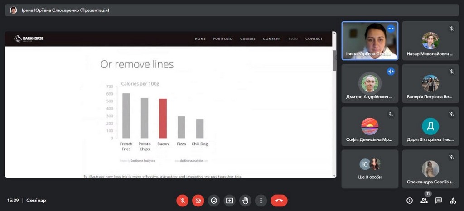Click the Darkhorse Analytics logo

point(29,39)
